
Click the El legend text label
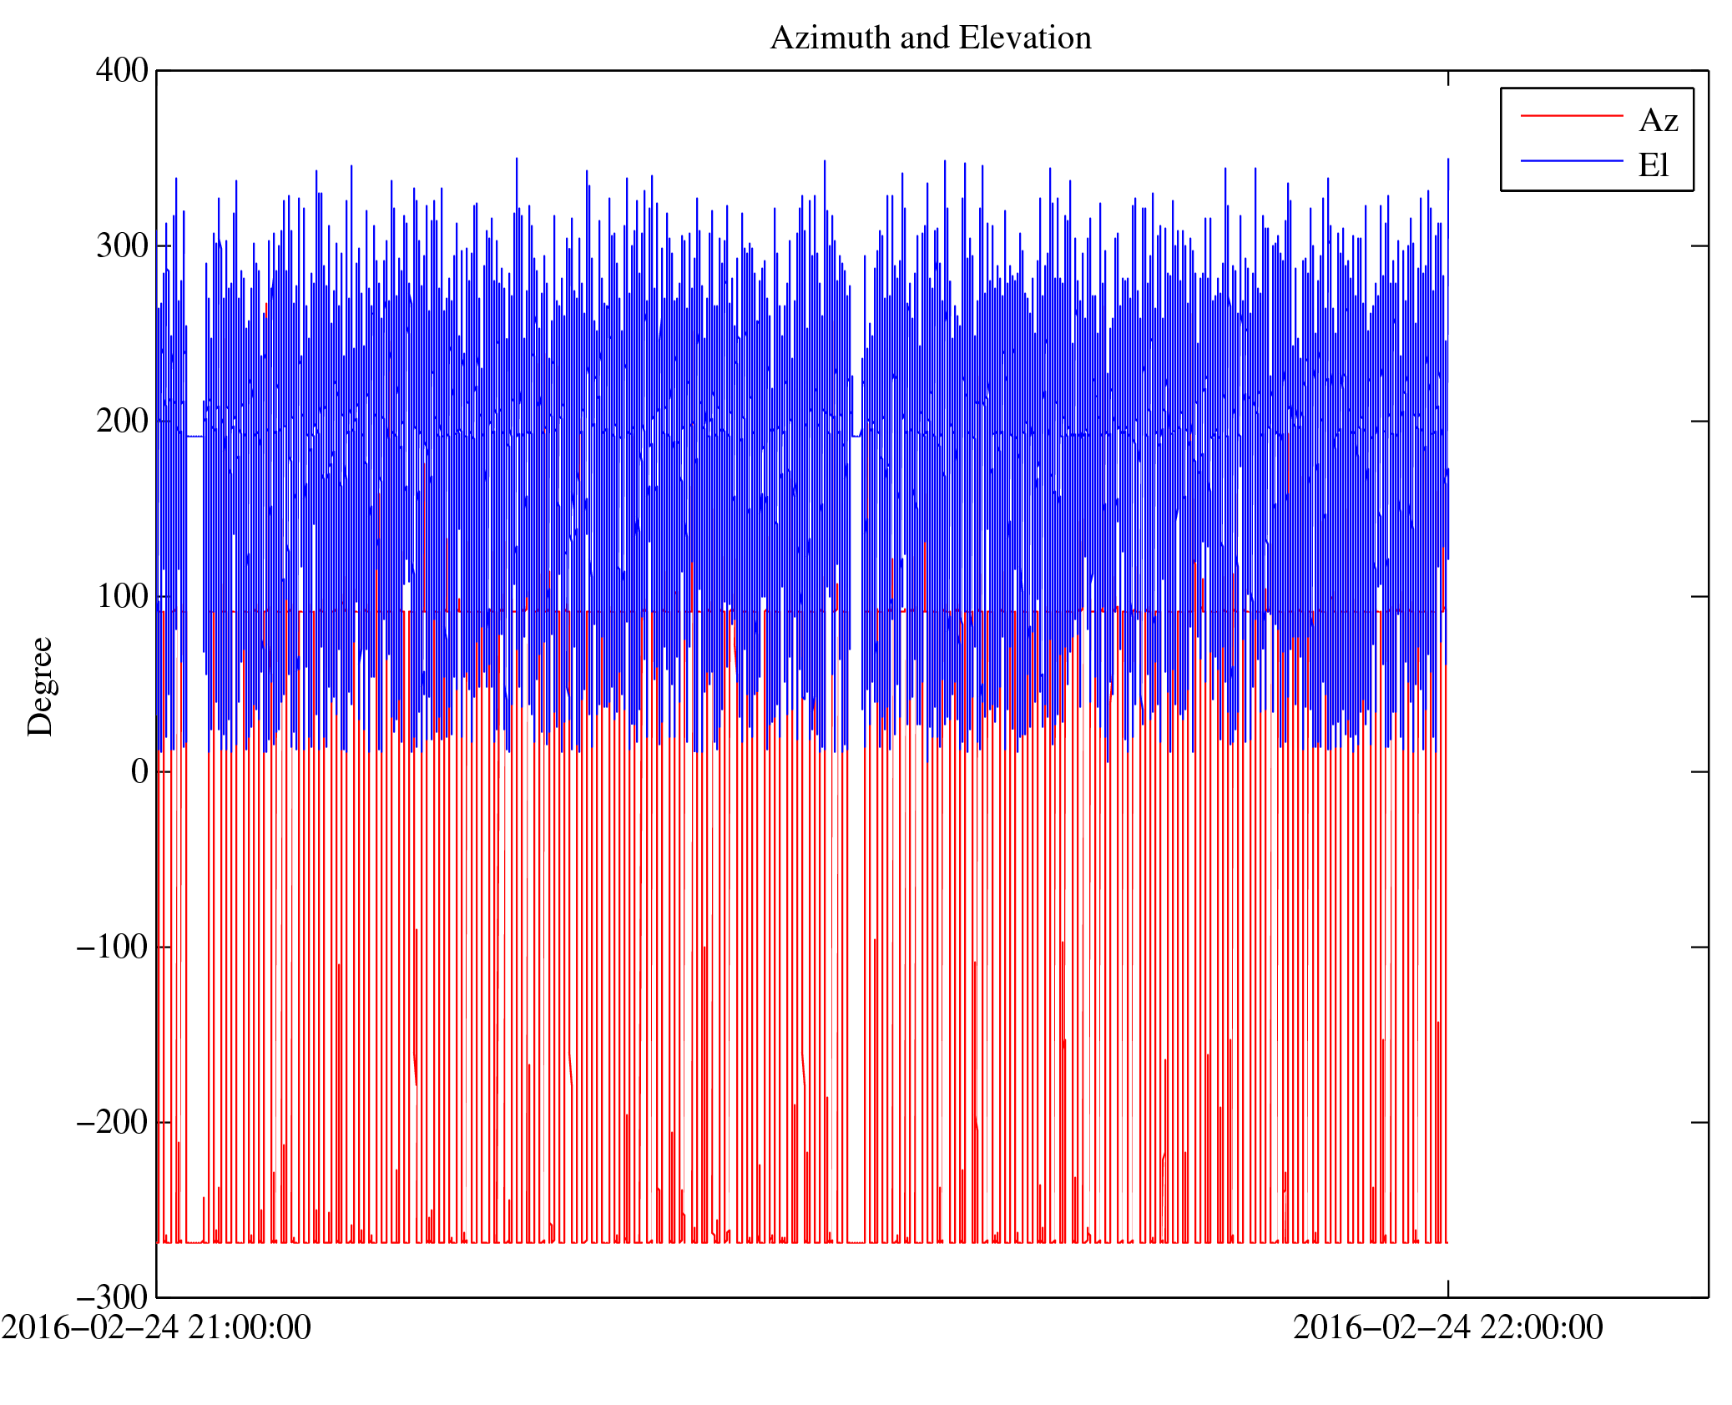coord(1653,165)
